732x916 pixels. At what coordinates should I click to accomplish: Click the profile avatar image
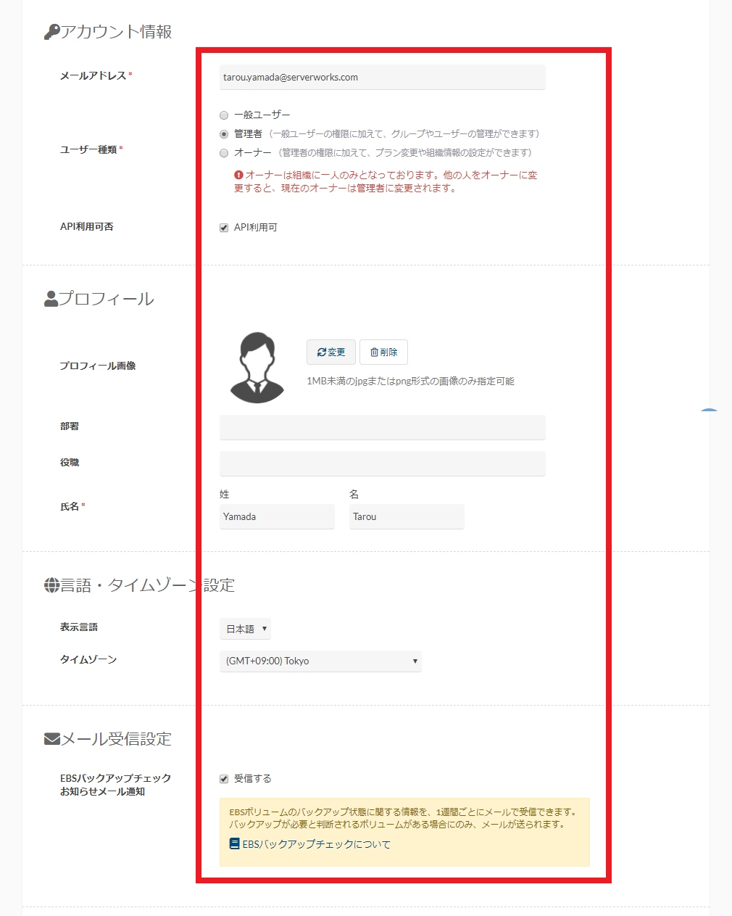click(x=257, y=368)
